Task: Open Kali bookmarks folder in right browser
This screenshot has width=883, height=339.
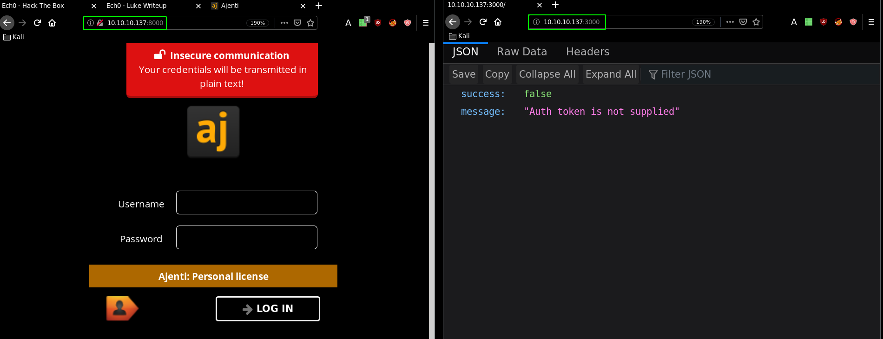Action: pyautogui.click(x=459, y=36)
